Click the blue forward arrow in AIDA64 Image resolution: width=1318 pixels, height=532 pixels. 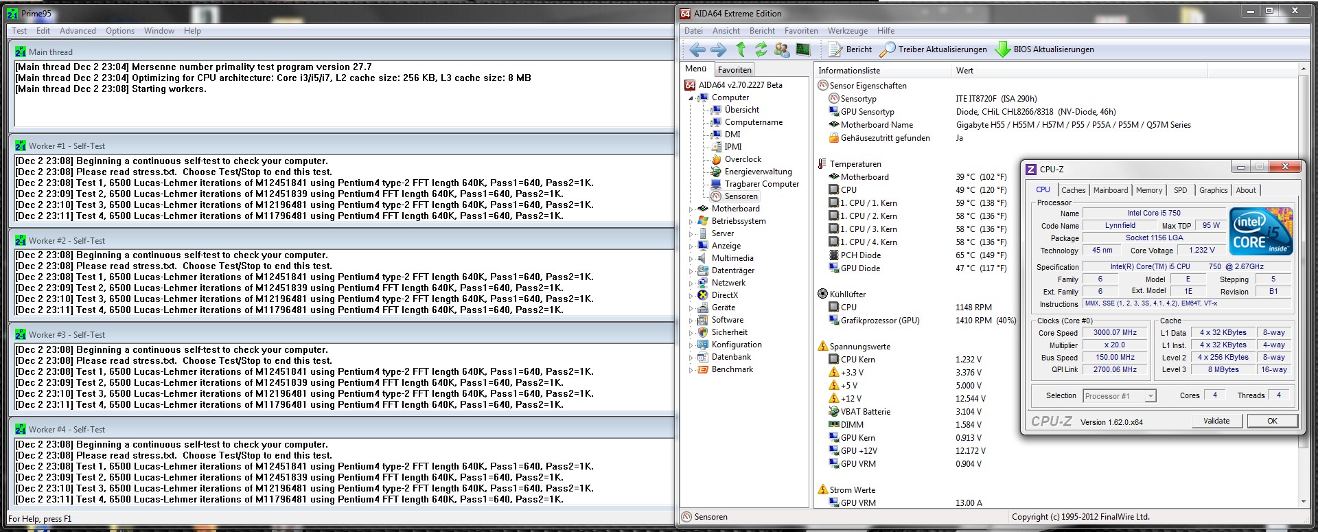pyautogui.click(x=718, y=49)
